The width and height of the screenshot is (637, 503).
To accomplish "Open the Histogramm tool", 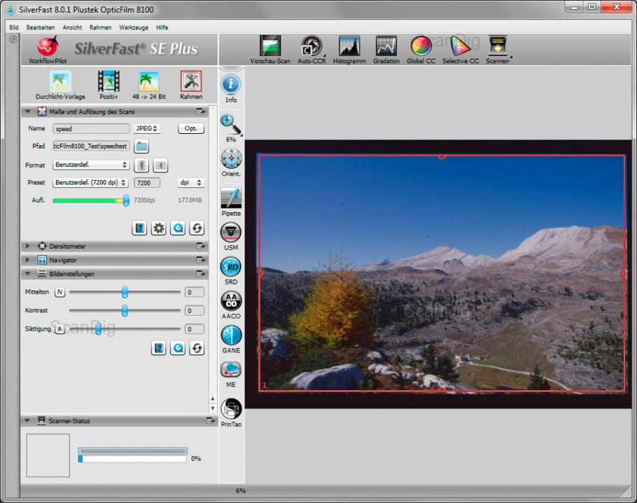I will (349, 46).
